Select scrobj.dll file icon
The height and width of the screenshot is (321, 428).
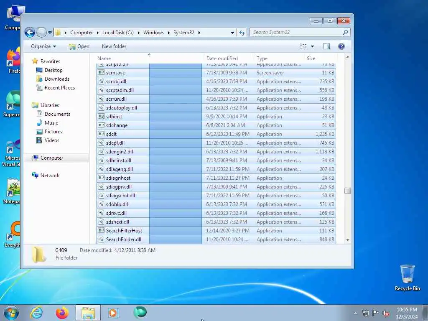[x=101, y=82]
